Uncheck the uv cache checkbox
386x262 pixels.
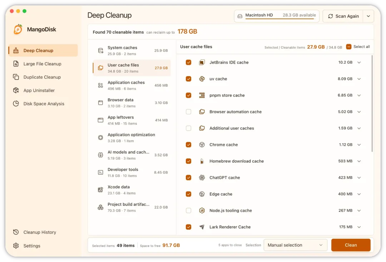189,79
